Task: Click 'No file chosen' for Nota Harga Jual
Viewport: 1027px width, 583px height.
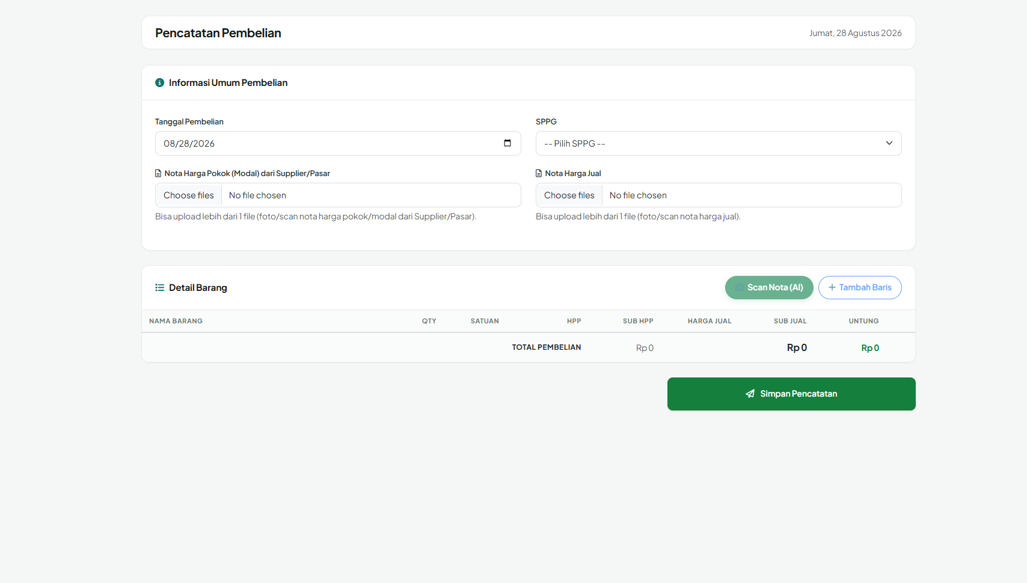Action: [638, 195]
